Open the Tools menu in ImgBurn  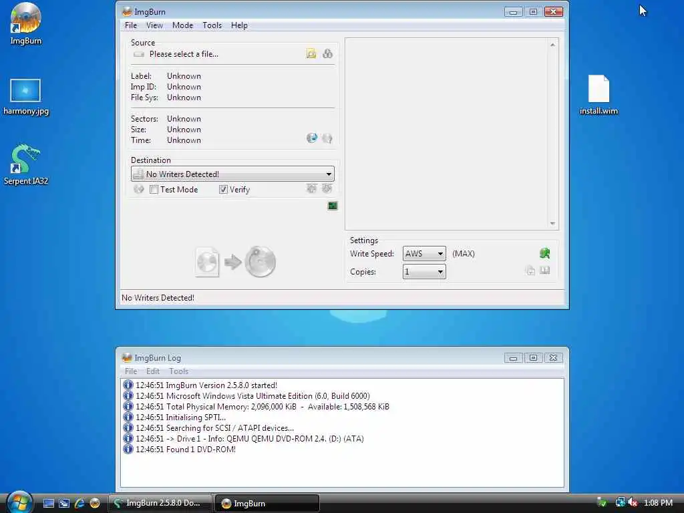coord(212,25)
